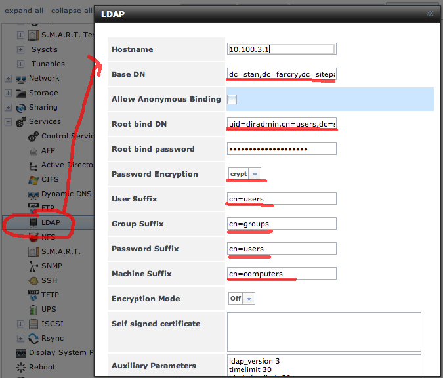This screenshot has height=378, width=443.
Task: Select LDAP in the Services tree
Action: tap(51, 222)
